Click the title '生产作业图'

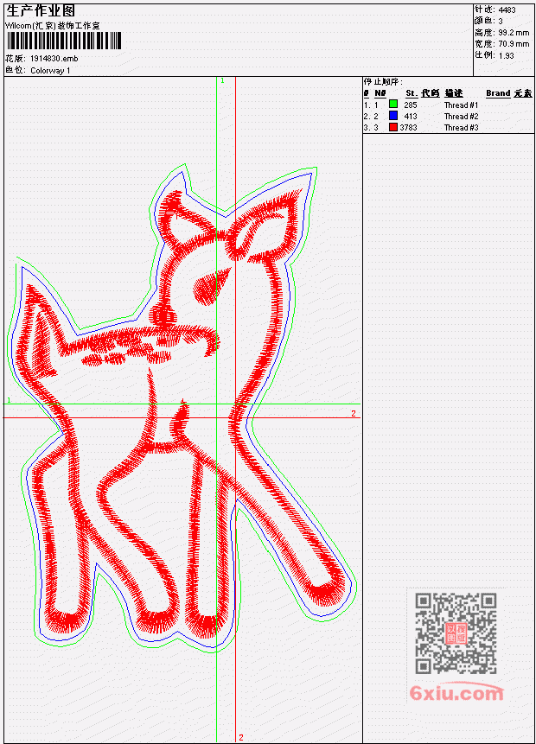pos(41,10)
